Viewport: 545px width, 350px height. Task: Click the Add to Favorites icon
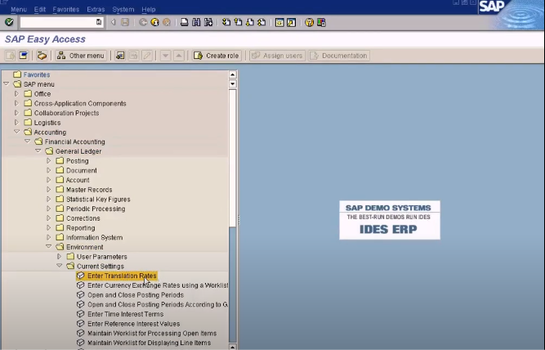tap(120, 56)
